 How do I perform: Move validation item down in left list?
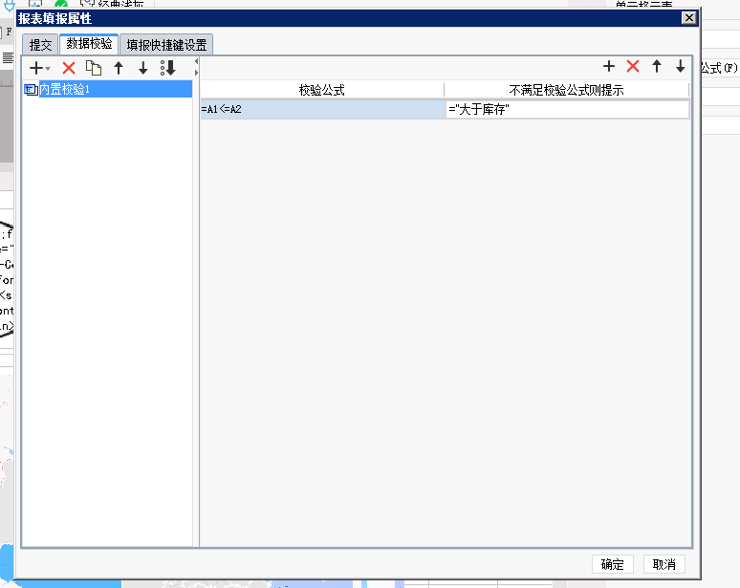(x=143, y=69)
